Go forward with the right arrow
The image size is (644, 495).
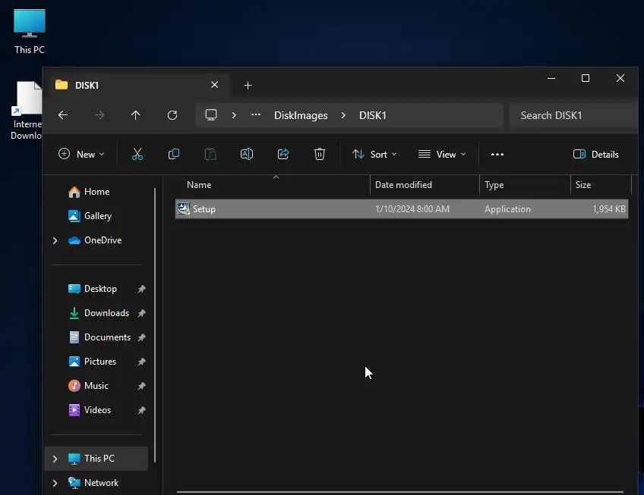pyautogui.click(x=99, y=115)
